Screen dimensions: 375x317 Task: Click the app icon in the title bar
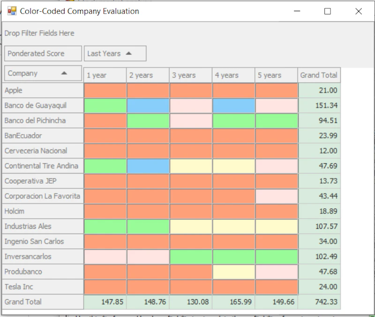click(12, 11)
